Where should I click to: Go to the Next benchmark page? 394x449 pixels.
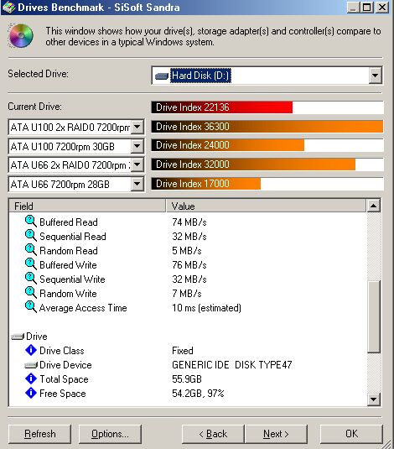(x=276, y=434)
